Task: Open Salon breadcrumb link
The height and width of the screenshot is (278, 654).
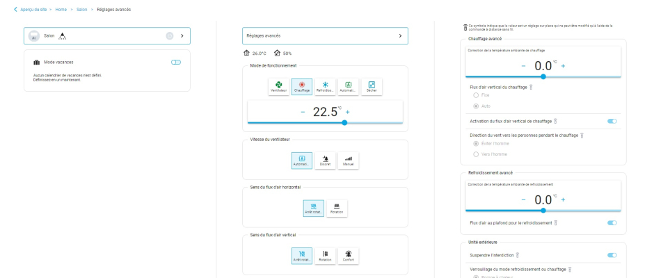Action: coord(82,9)
